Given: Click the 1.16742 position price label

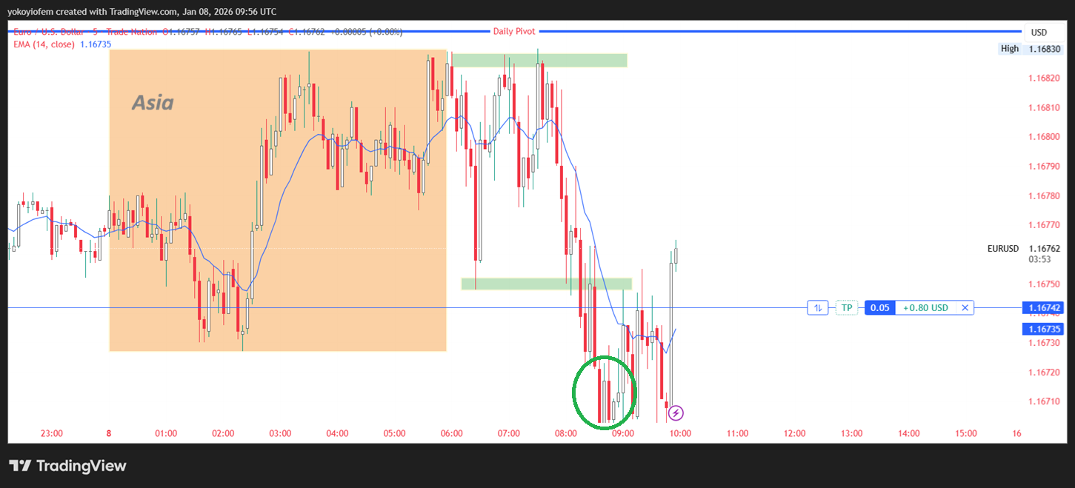Looking at the screenshot, I should click(1042, 307).
